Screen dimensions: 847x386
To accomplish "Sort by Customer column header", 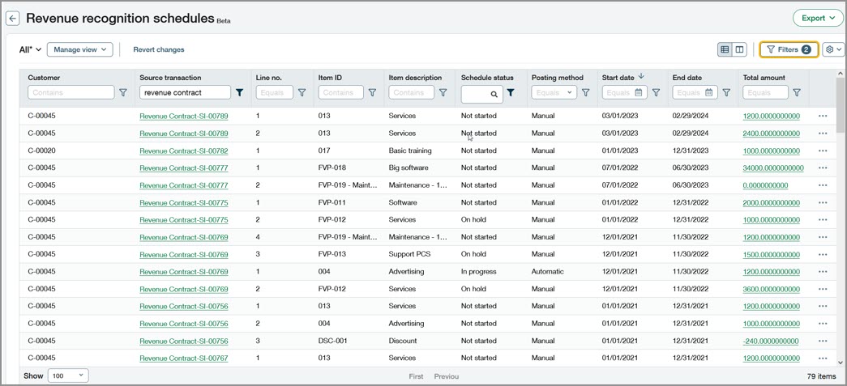I will point(44,78).
